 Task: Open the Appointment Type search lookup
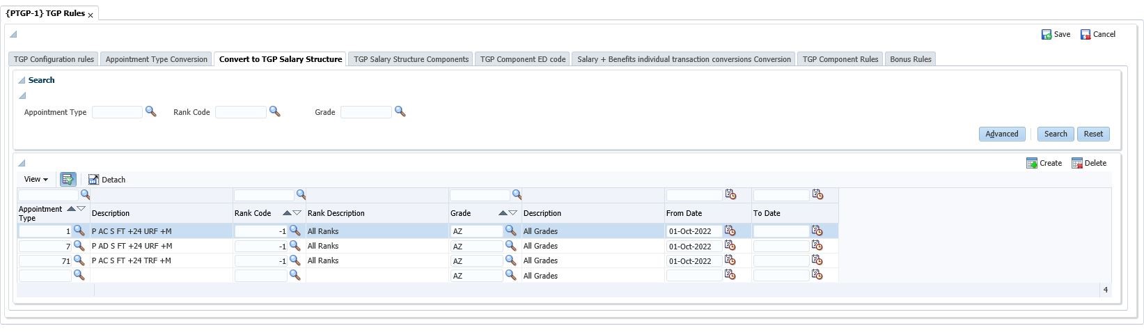coord(150,111)
